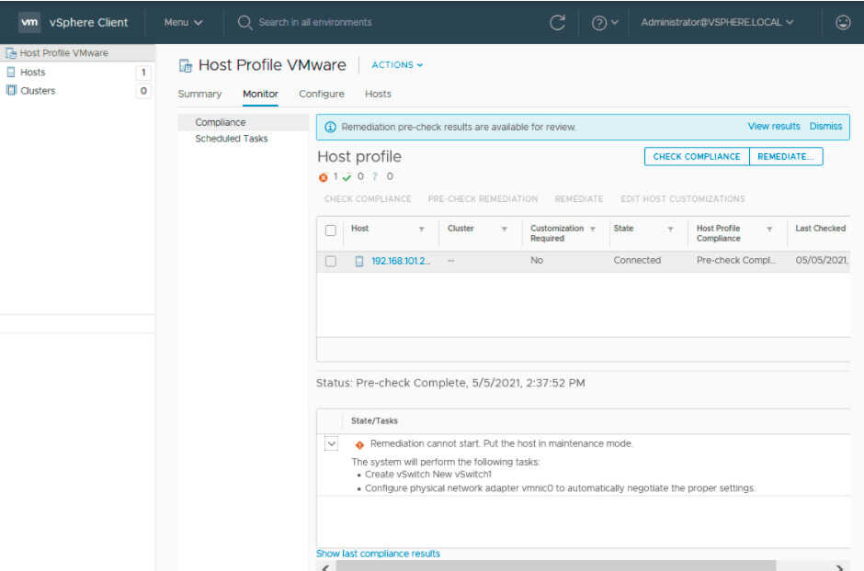Image resolution: width=864 pixels, height=571 pixels.
Task: Select Host Profile VMware in the sidebar
Action: coord(77,53)
